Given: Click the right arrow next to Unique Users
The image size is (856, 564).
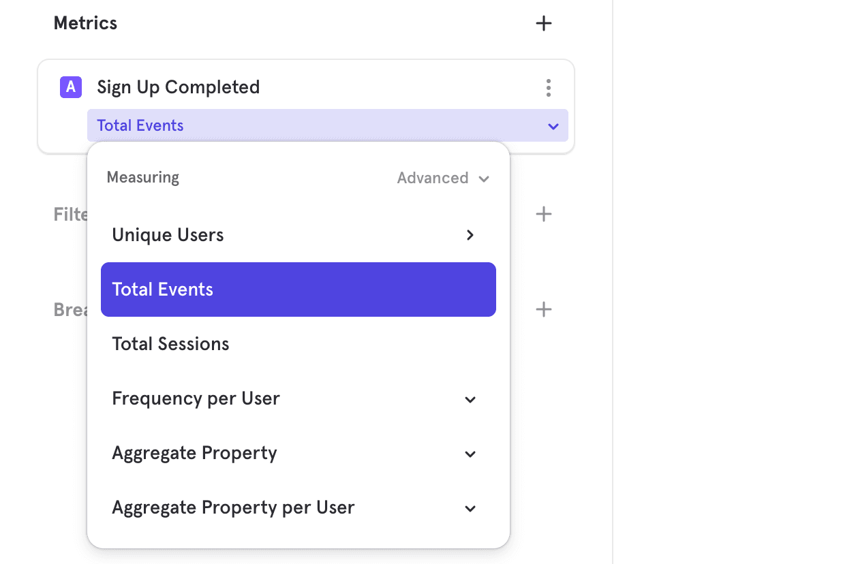Looking at the screenshot, I should [470, 235].
